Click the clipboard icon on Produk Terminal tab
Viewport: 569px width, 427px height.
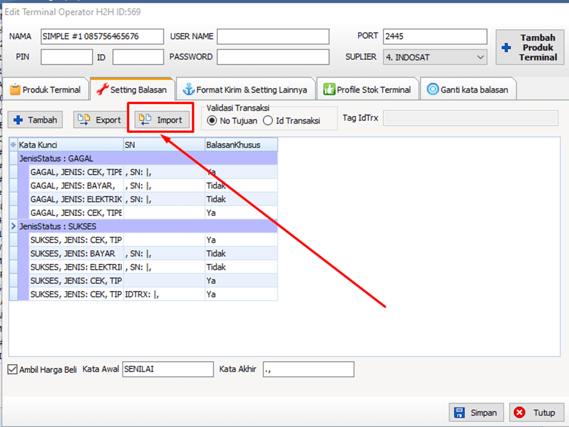tap(15, 90)
